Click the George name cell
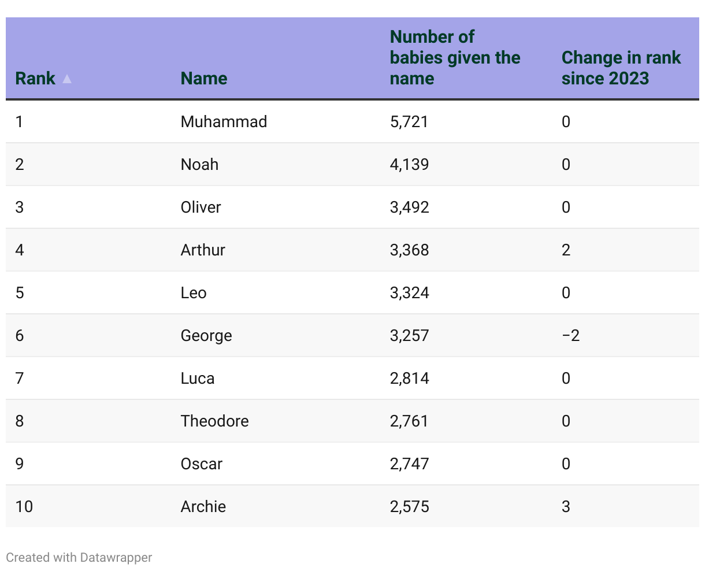The width and height of the screenshot is (705, 571). 206,336
